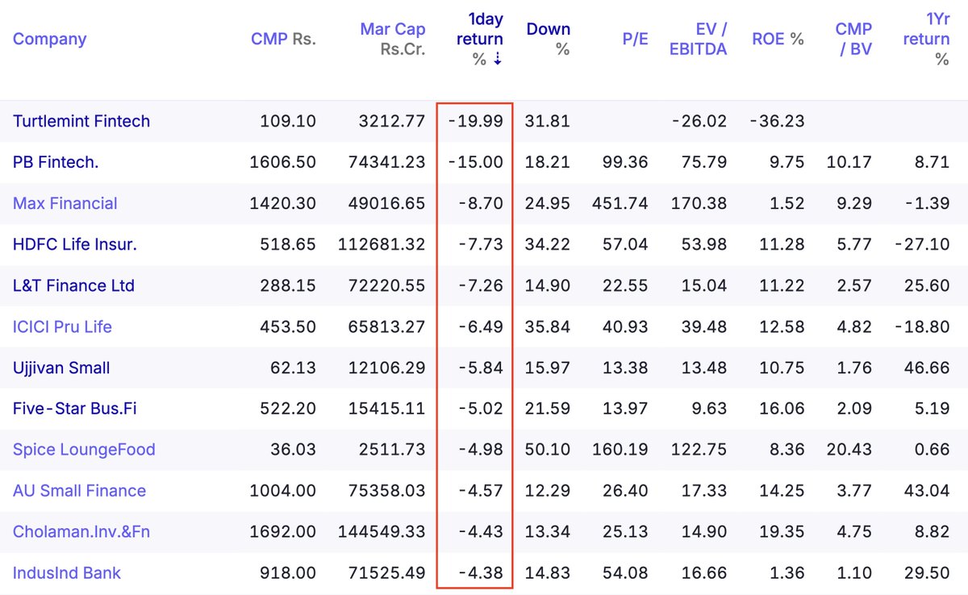The image size is (968, 595).
Task: Click L&T Finance CMP value 288.15
Action: [x=288, y=285]
